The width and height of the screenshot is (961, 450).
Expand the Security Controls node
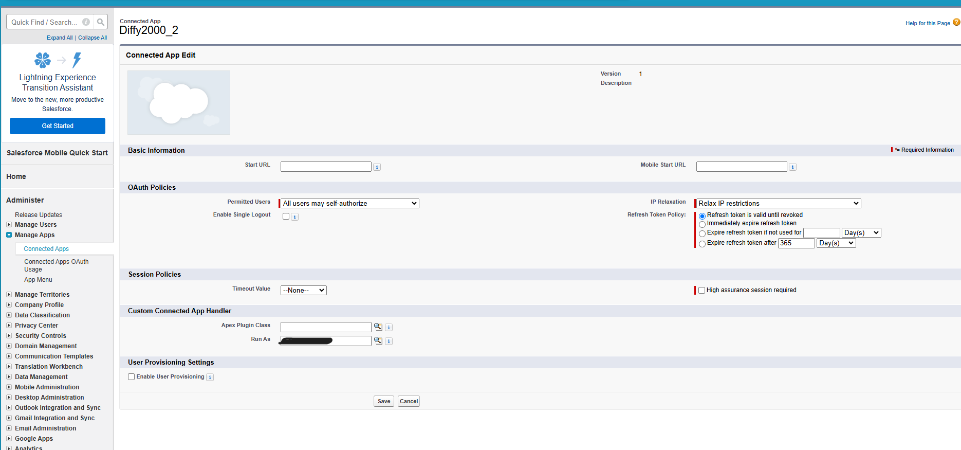click(x=9, y=335)
